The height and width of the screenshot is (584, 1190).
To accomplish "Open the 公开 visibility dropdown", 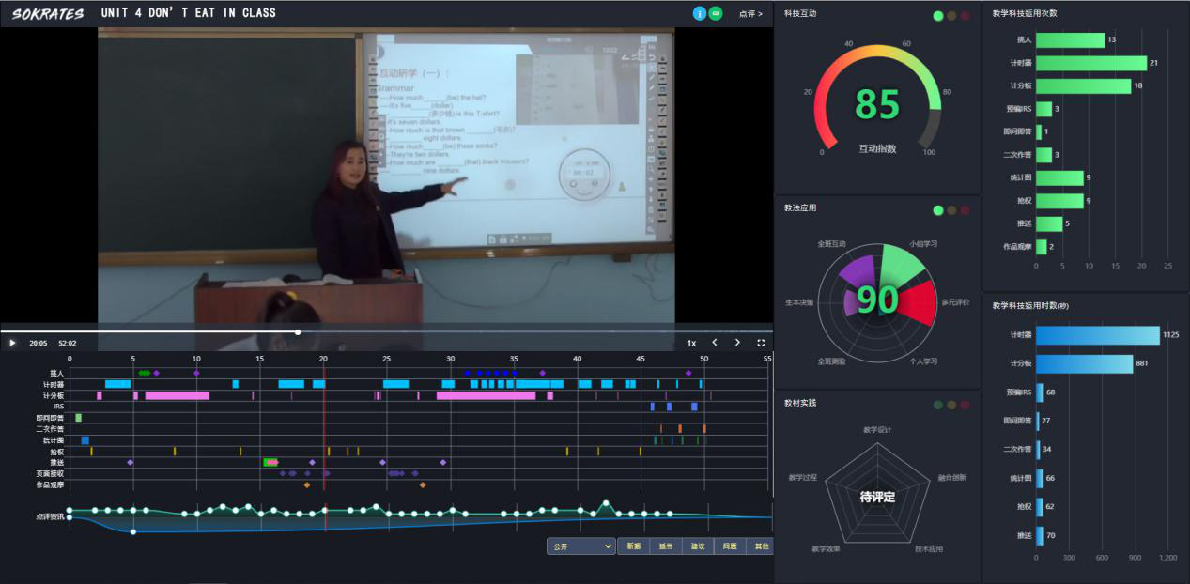I will 581,546.
